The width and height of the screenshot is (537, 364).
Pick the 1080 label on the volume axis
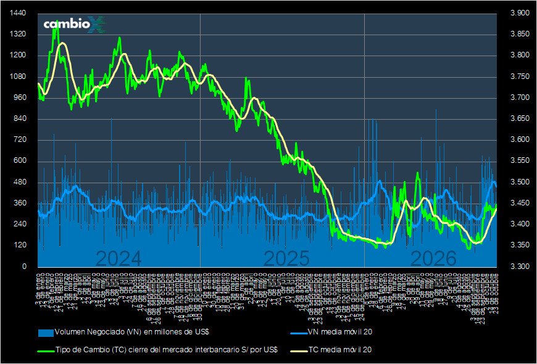pos(18,77)
